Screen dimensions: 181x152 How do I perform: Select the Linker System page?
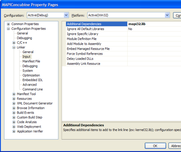(x=28, y=71)
